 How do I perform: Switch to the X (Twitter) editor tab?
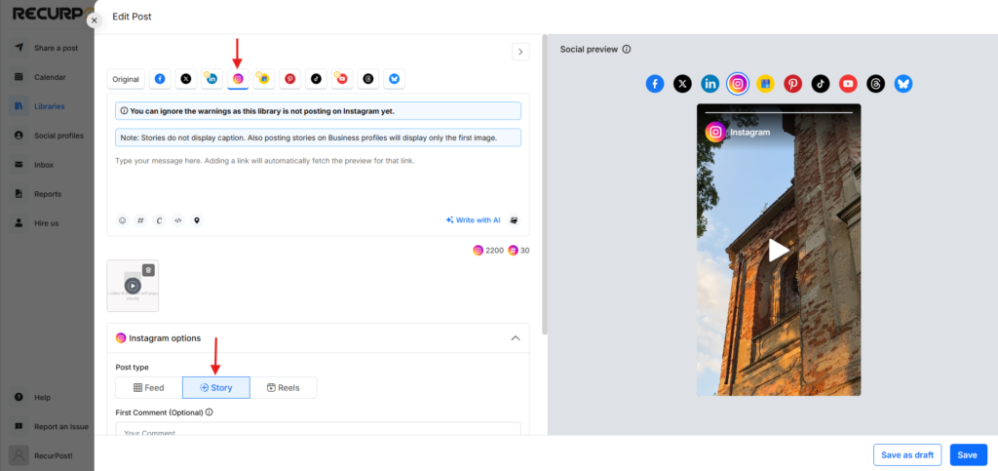(186, 79)
